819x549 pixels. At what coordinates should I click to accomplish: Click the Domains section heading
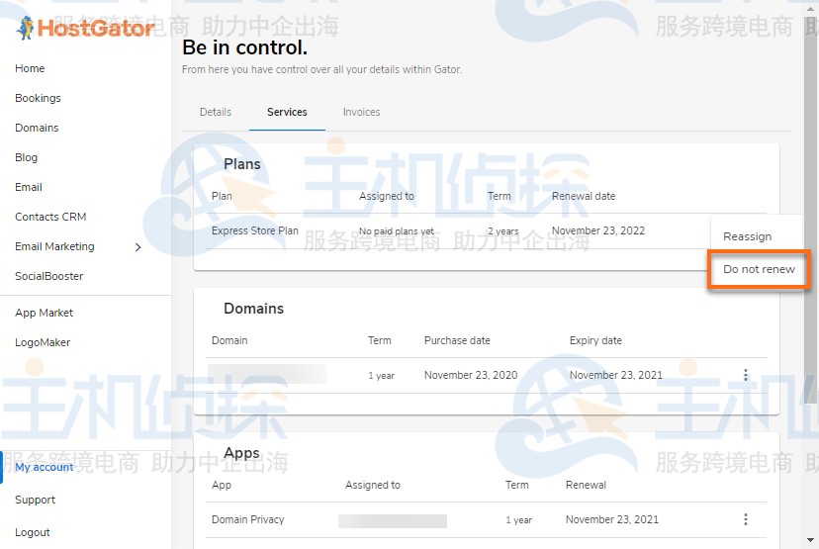pyautogui.click(x=254, y=309)
